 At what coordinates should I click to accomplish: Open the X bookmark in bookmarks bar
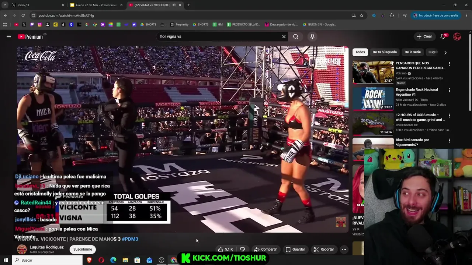[24, 25]
